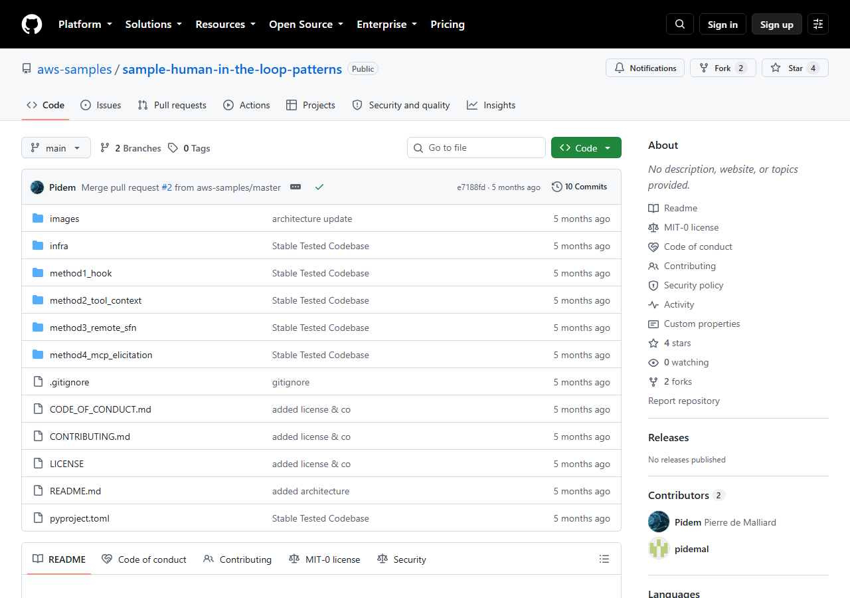The image size is (850, 598).
Task: Click the e7188fd commit hash
Action: click(x=471, y=187)
